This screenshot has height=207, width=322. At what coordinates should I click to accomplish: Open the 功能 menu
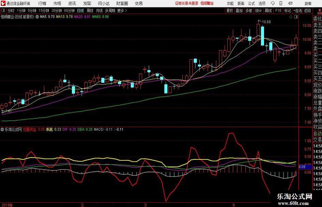click(x=230, y=3)
